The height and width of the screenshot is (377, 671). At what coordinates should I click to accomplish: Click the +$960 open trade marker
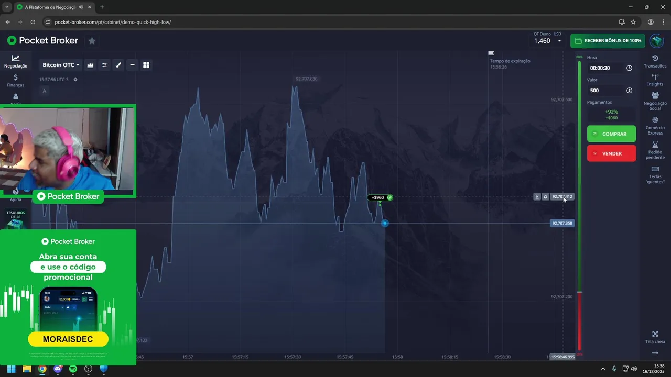point(381,198)
